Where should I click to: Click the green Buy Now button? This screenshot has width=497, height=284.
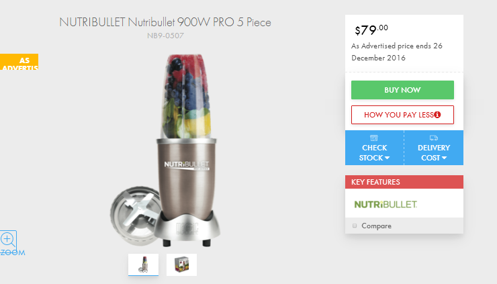[402, 90]
